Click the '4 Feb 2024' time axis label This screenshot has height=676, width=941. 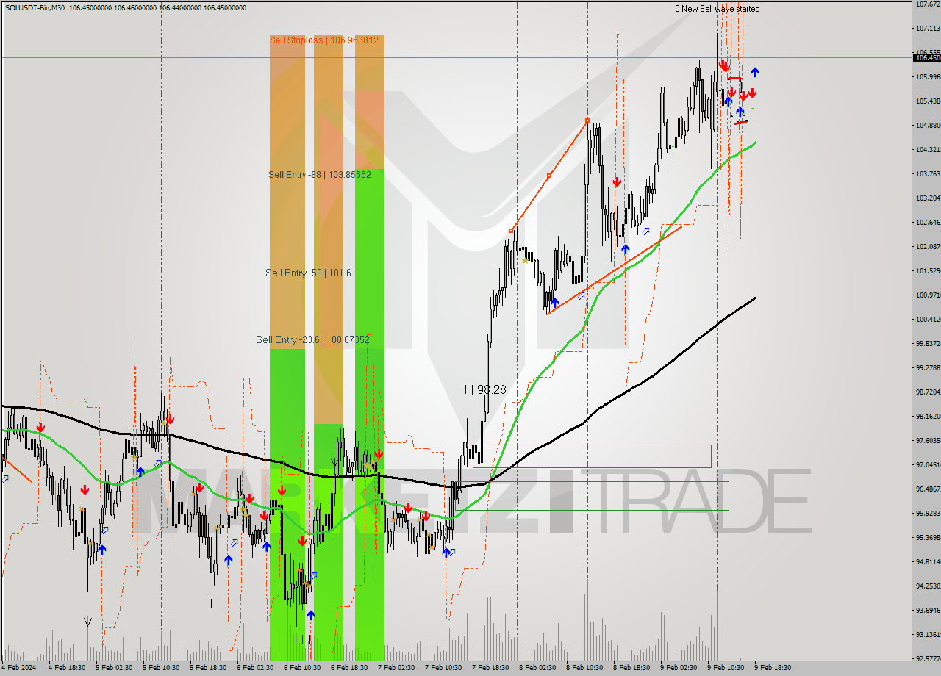pos(18,668)
